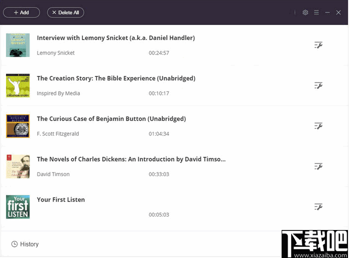Open edit settings for Benjamin Button audiobook
The image size is (349, 258).
pyautogui.click(x=318, y=126)
